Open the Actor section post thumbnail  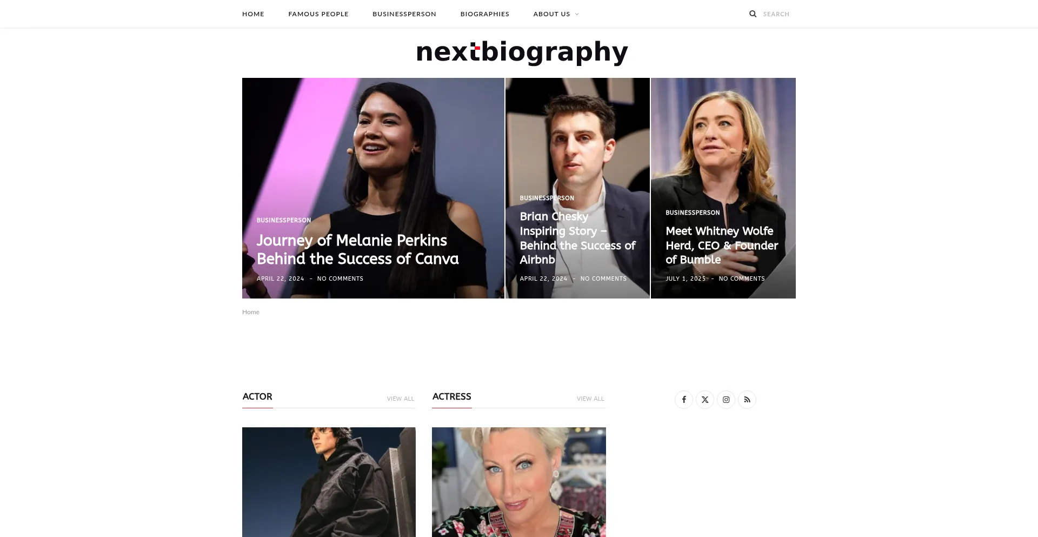[x=329, y=482]
